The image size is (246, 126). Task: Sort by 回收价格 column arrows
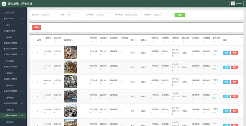(x=122, y=42)
